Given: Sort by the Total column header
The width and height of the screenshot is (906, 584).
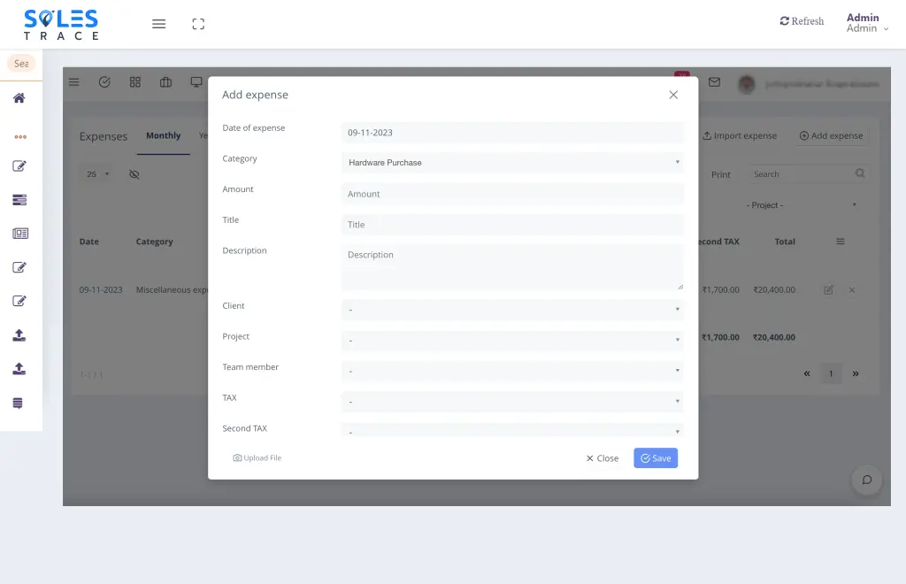Looking at the screenshot, I should (x=785, y=242).
